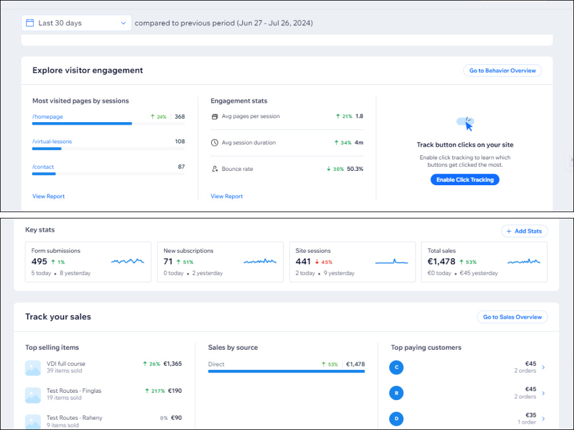
Task: Click the Avg pages per session icon
Action: [x=215, y=116]
